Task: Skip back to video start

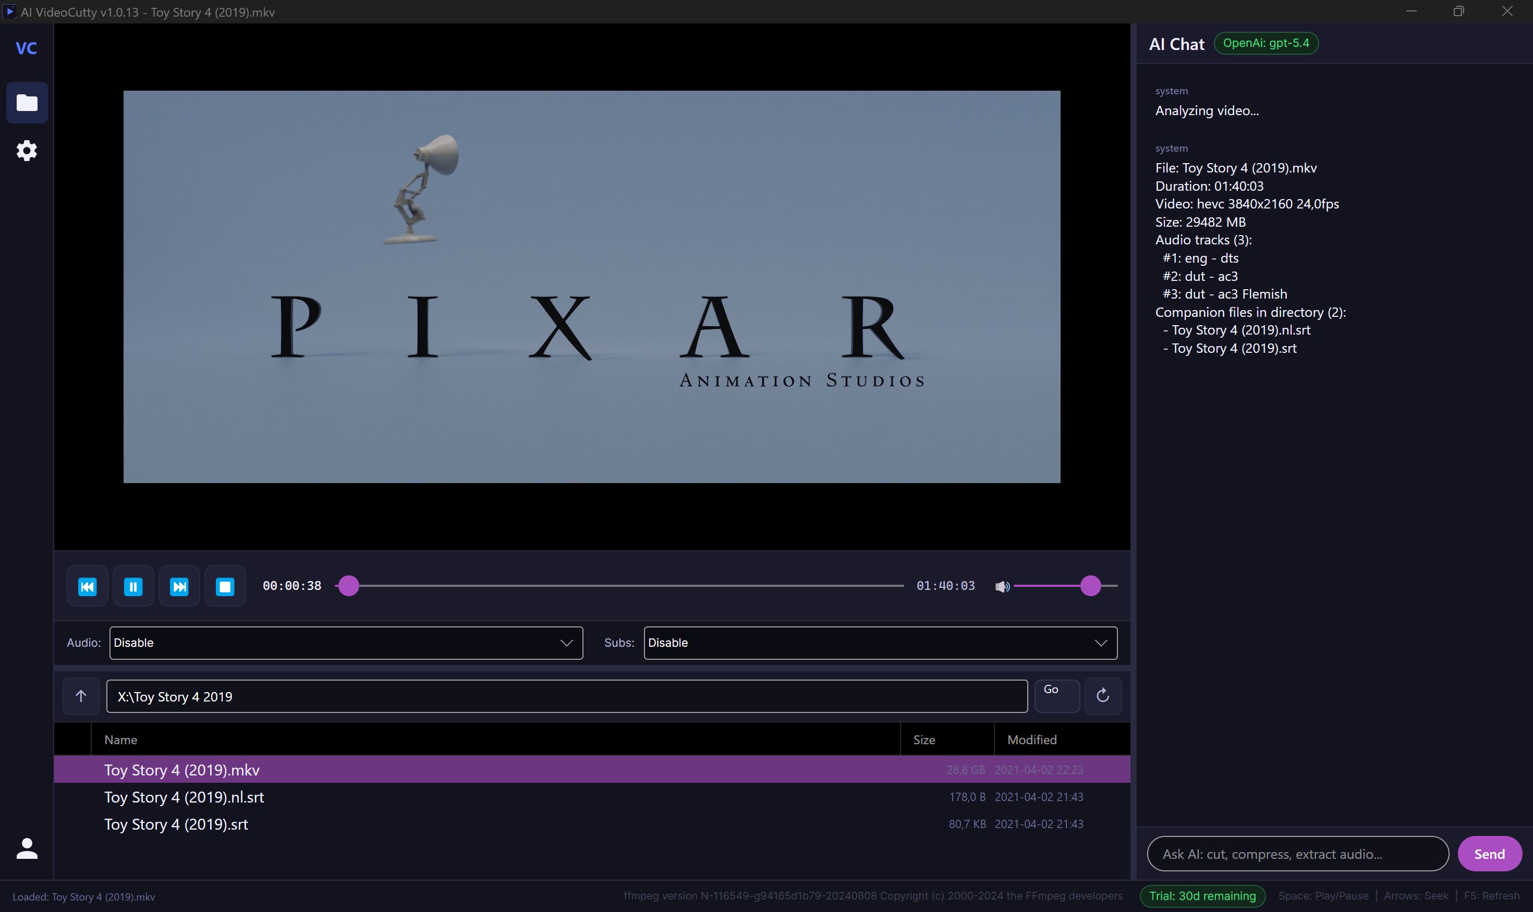Action: [x=87, y=586]
